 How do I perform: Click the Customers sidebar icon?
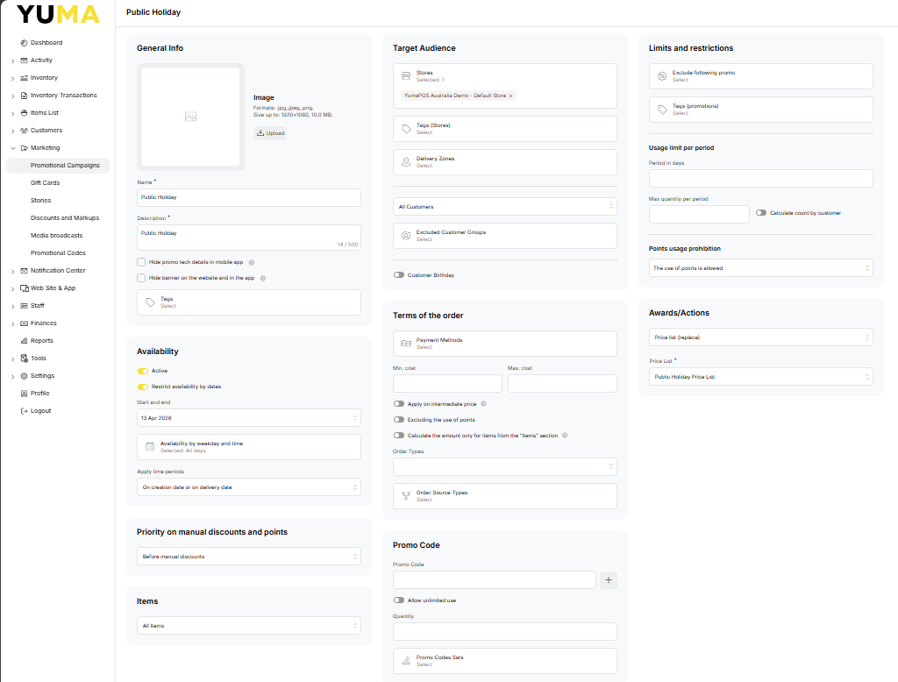point(24,131)
